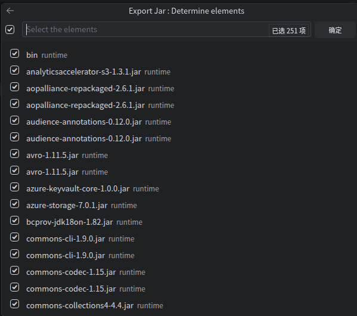357x316 pixels.
Task: Select the first audience-annotations-0.12.0.jar item
Action: pyautogui.click(x=98, y=122)
